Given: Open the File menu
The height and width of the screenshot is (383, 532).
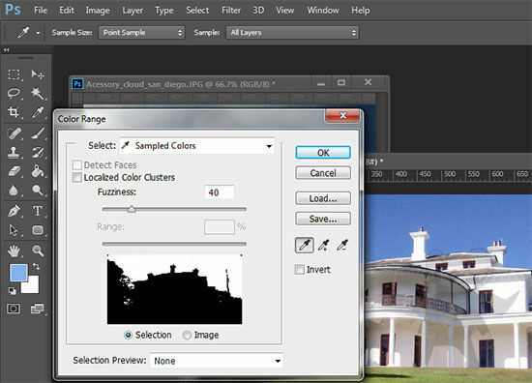Looking at the screenshot, I should [41, 11].
